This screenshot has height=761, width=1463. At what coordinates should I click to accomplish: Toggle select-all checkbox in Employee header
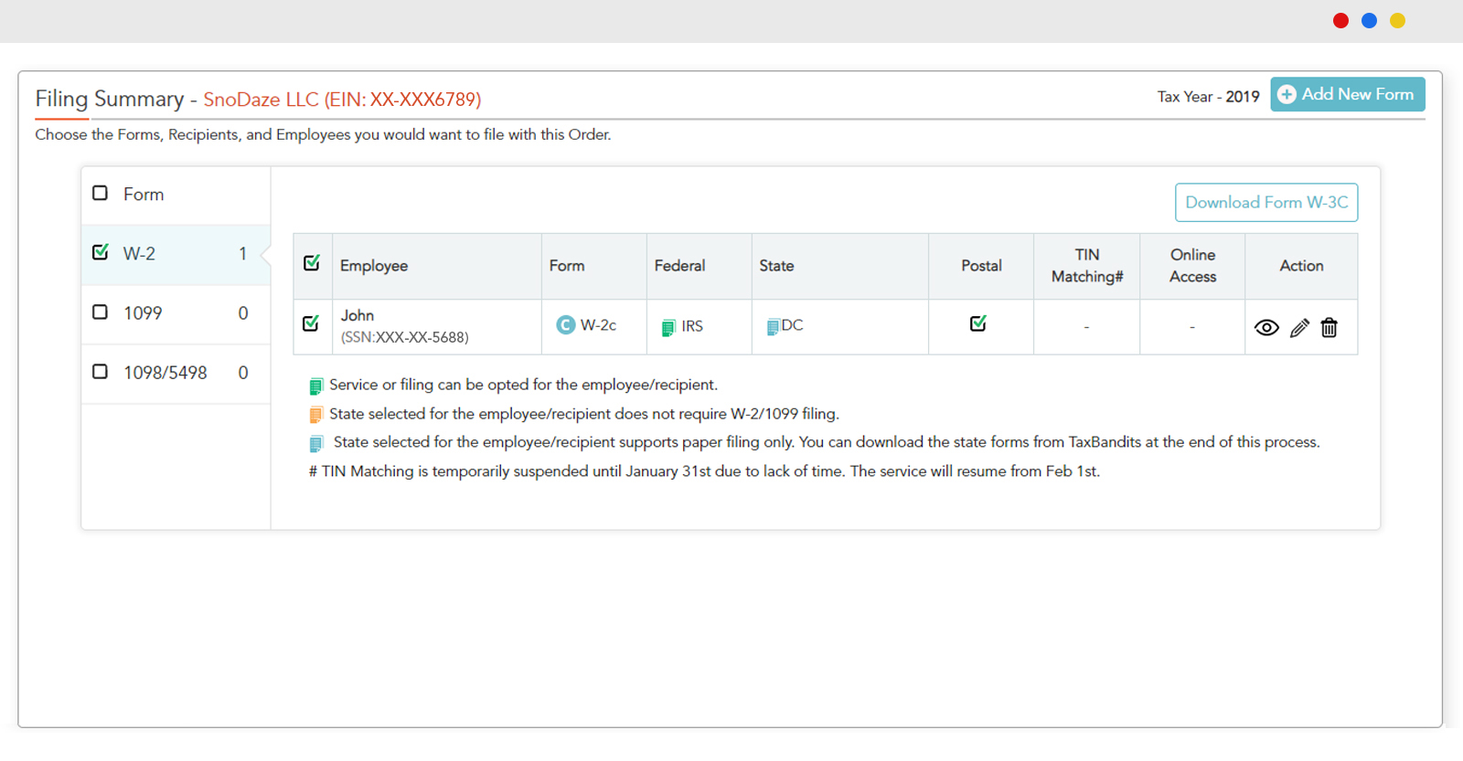pyautogui.click(x=312, y=263)
